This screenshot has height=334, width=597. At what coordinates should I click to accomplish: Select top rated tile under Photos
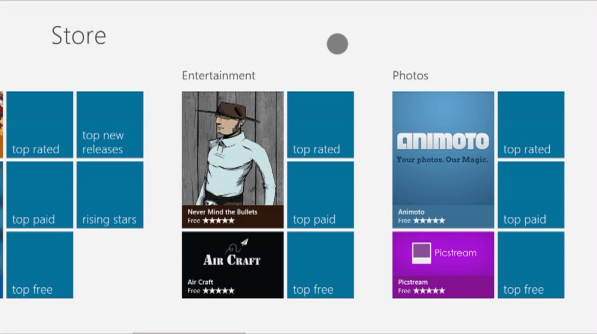pos(531,125)
